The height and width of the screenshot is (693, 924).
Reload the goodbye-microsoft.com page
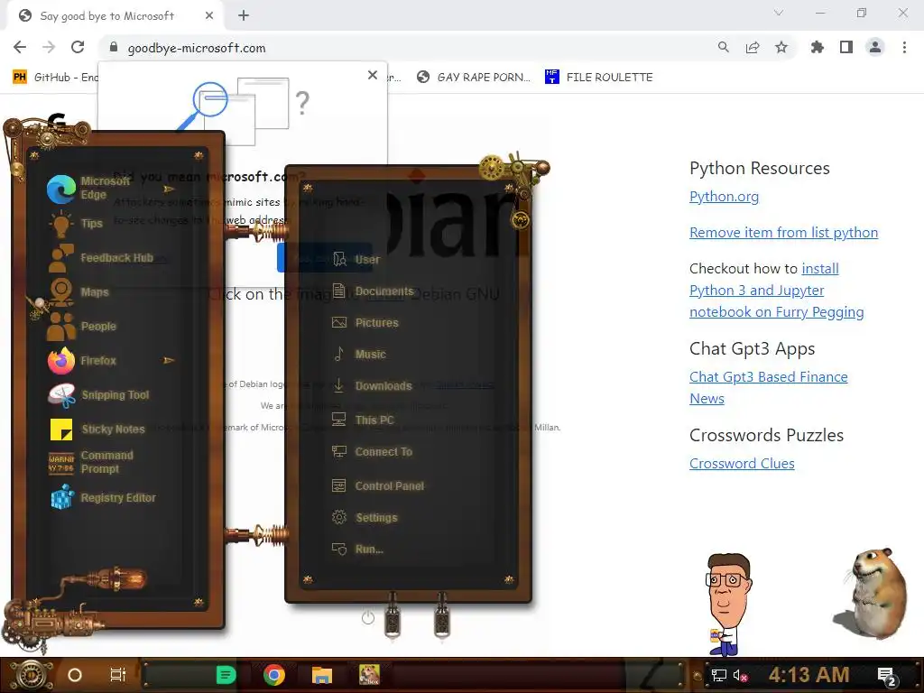[78, 48]
